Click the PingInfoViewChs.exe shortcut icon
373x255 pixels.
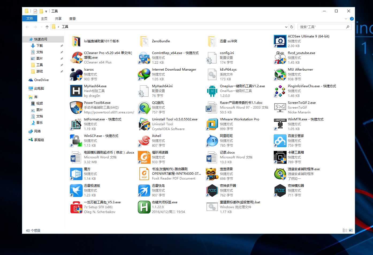point(280,91)
